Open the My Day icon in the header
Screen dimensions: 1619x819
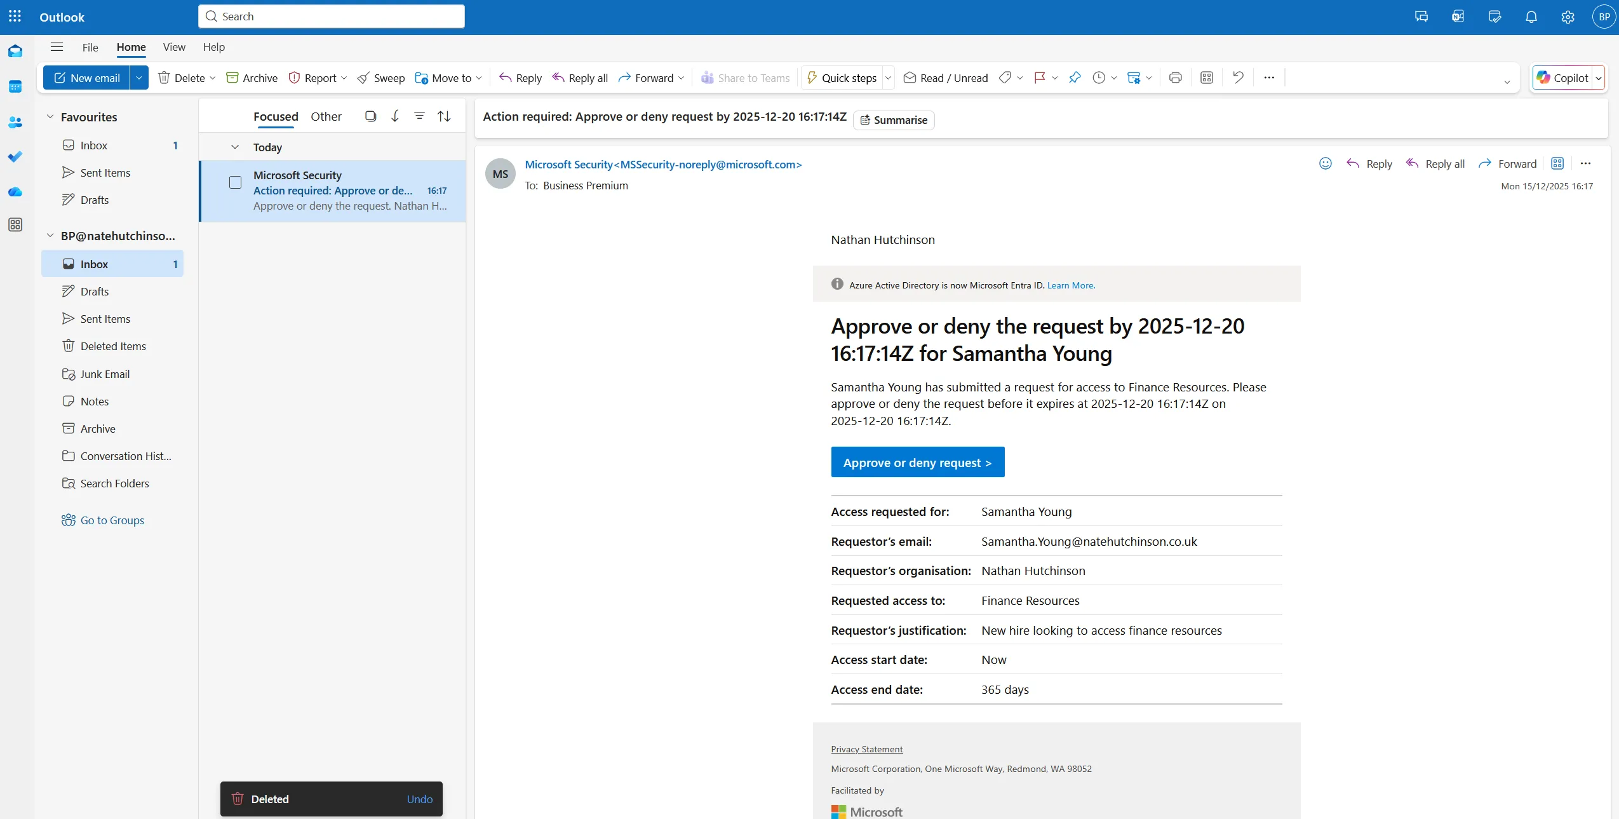(x=1495, y=17)
